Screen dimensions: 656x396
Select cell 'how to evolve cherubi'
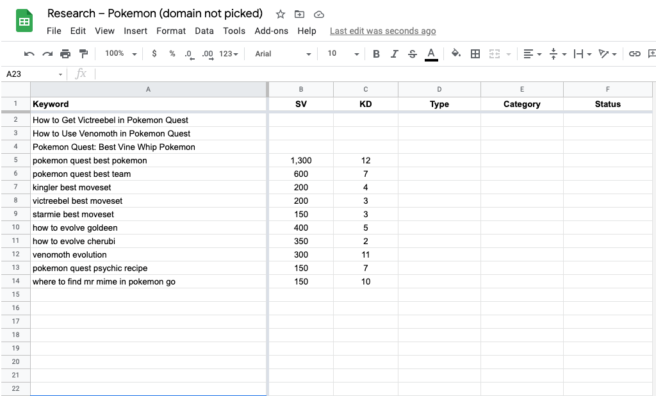(148, 241)
